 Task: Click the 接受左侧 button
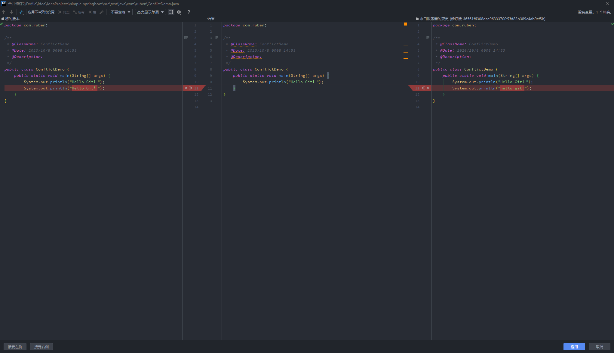pyautogui.click(x=15, y=347)
